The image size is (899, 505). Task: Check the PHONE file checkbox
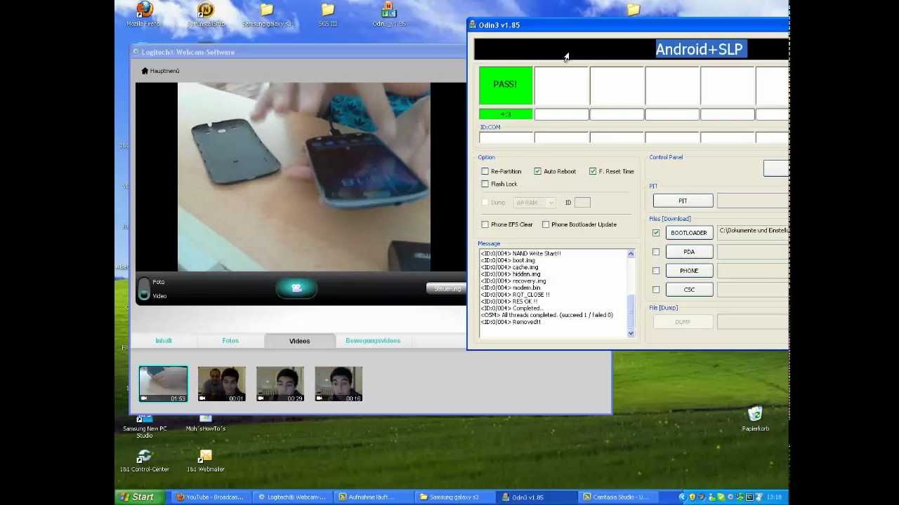click(656, 271)
